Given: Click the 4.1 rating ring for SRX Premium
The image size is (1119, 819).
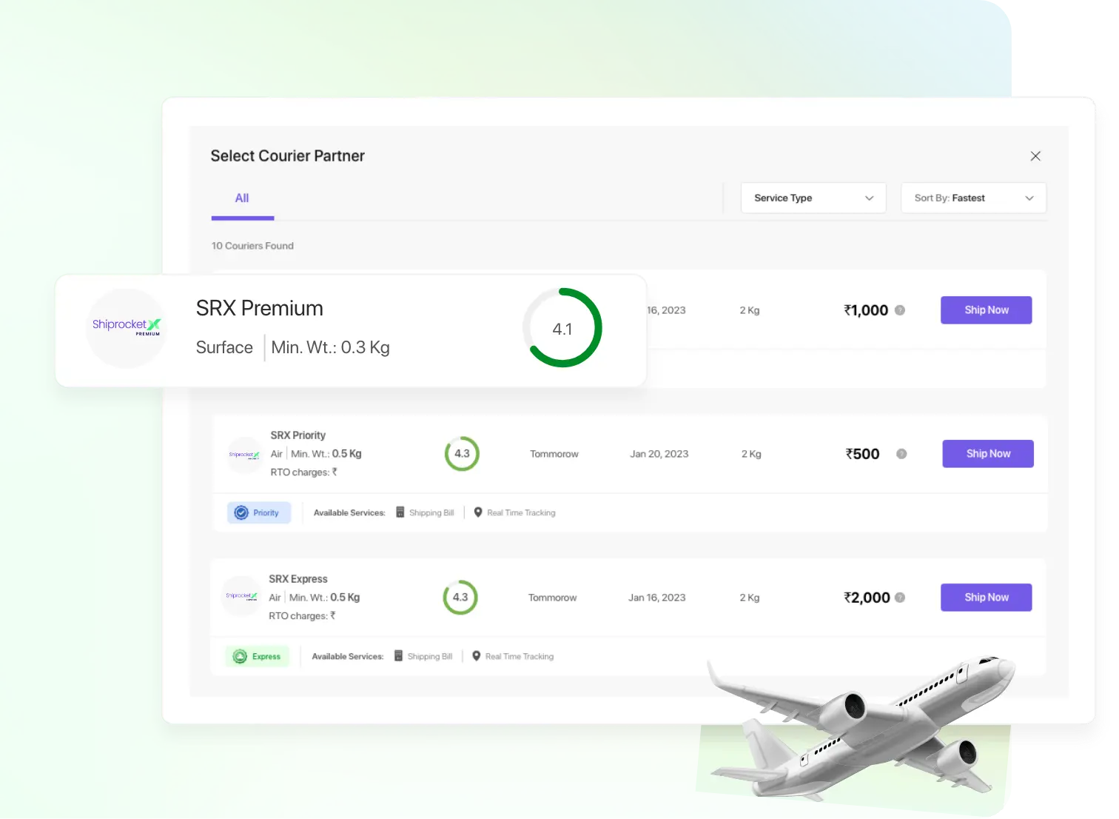Looking at the screenshot, I should [562, 328].
